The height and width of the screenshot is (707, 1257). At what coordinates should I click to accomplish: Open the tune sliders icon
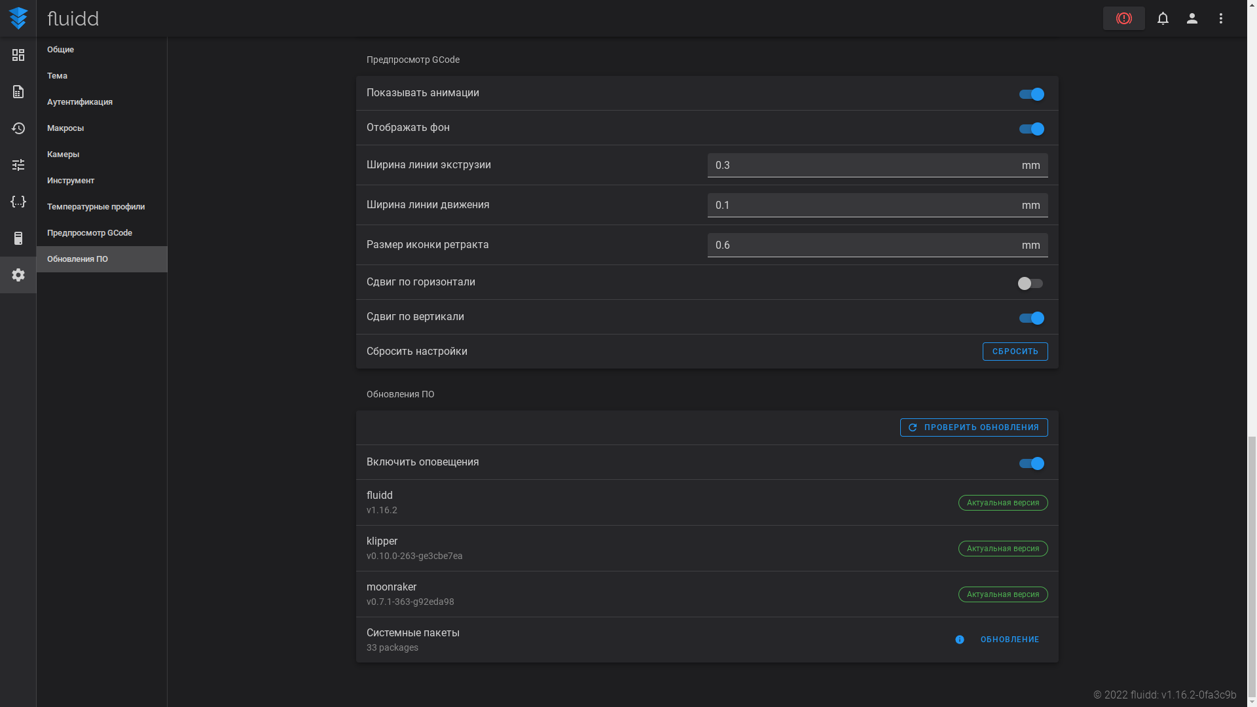click(18, 165)
